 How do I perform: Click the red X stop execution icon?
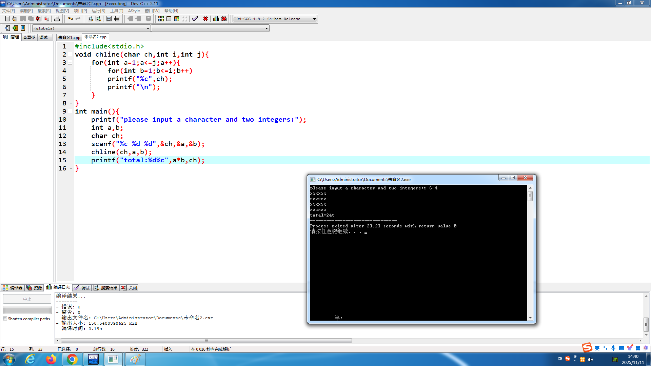click(205, 19)
